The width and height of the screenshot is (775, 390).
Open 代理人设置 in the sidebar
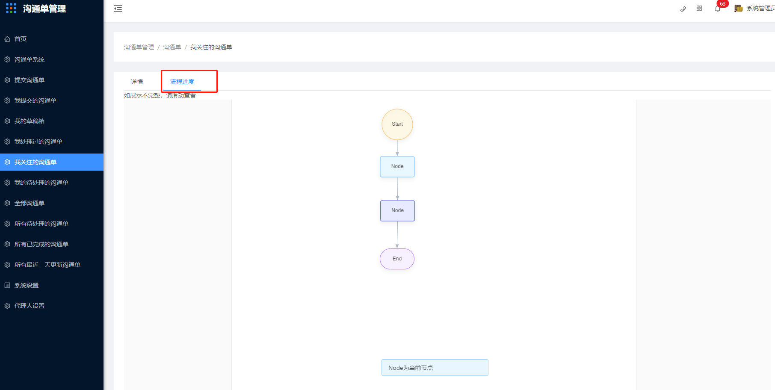click(52, 306)
